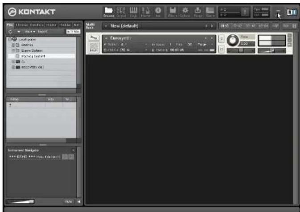Screen dimensions: 300x212
Task: Minimize all instruments in rack header
Action: [294, 25]
